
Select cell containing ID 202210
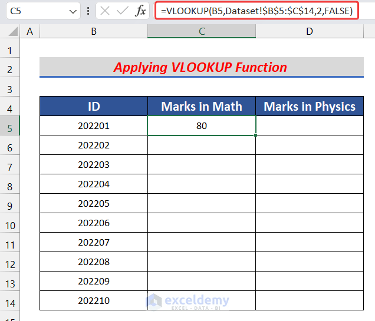click(x=94, y=301)
